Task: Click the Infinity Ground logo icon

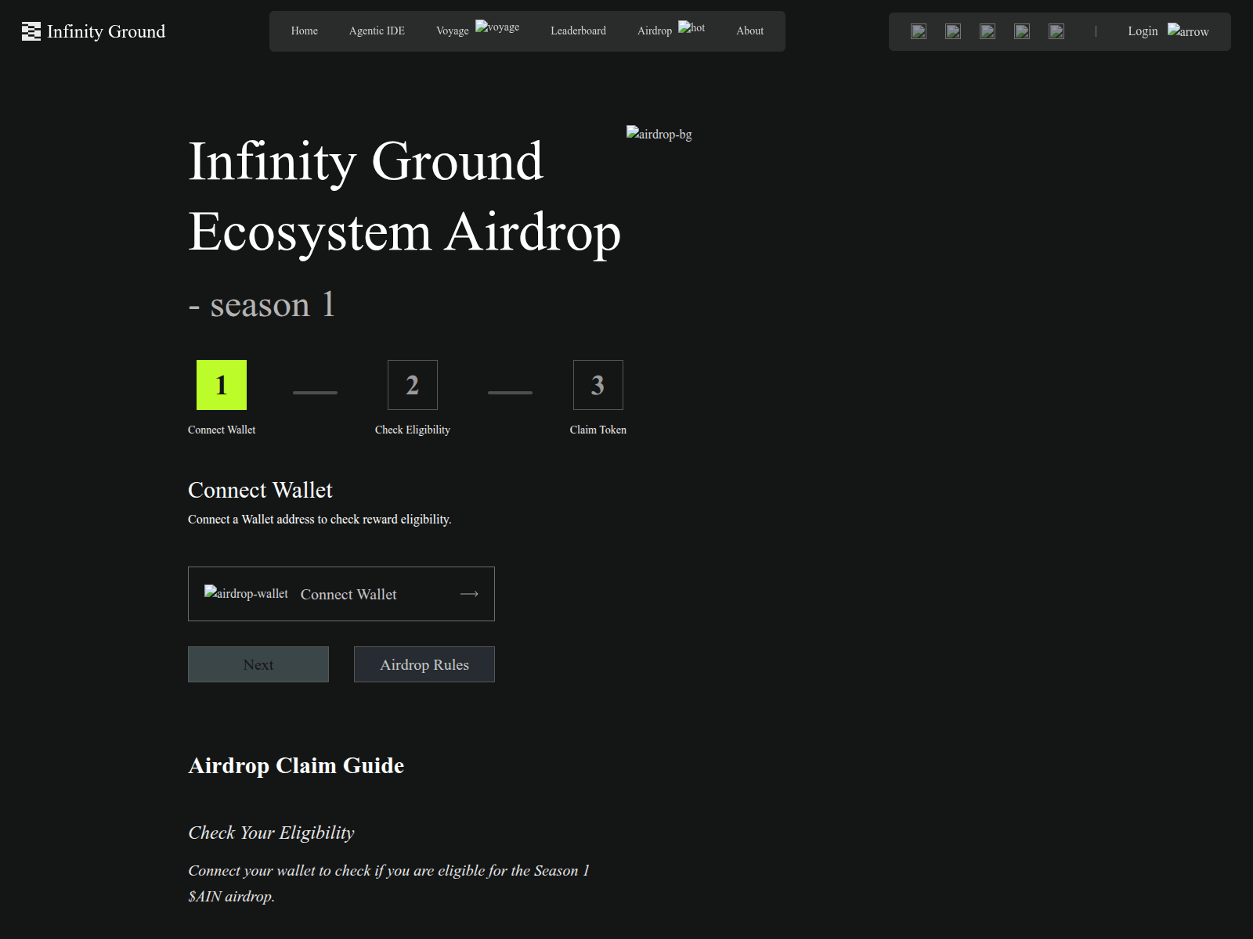Action: (31, 31)
